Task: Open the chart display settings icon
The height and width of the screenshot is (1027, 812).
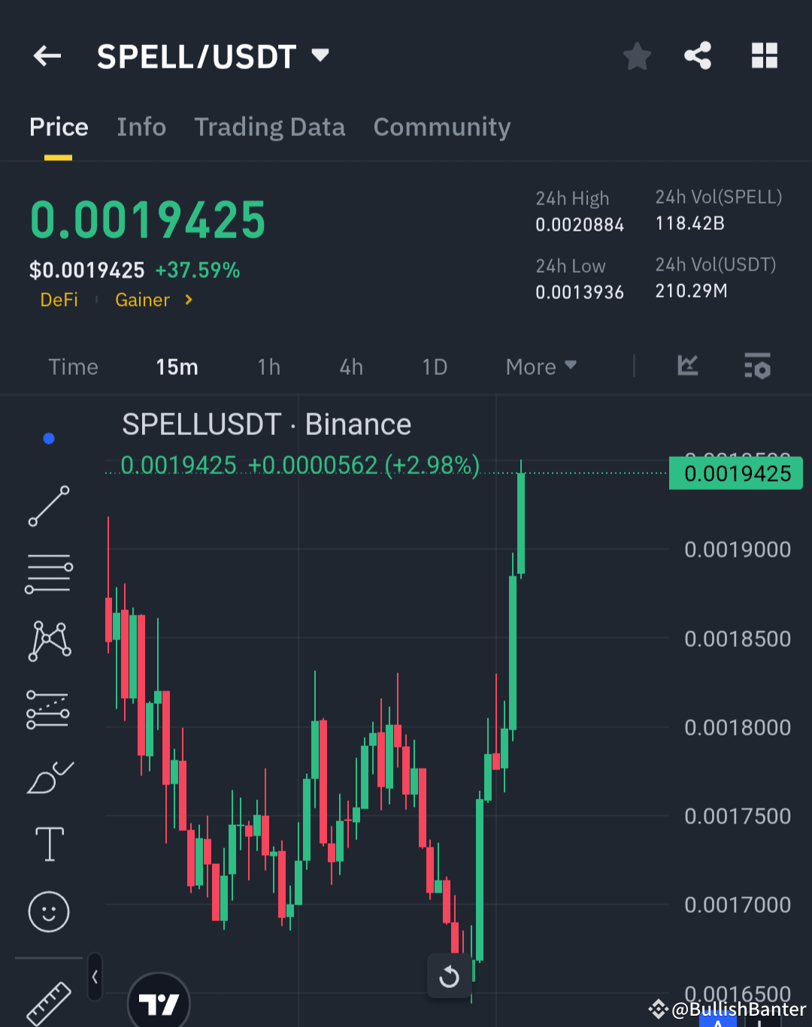Action: (x=757, y=367)
